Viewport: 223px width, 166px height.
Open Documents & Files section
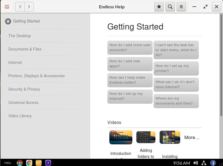[x=25, y=49]
